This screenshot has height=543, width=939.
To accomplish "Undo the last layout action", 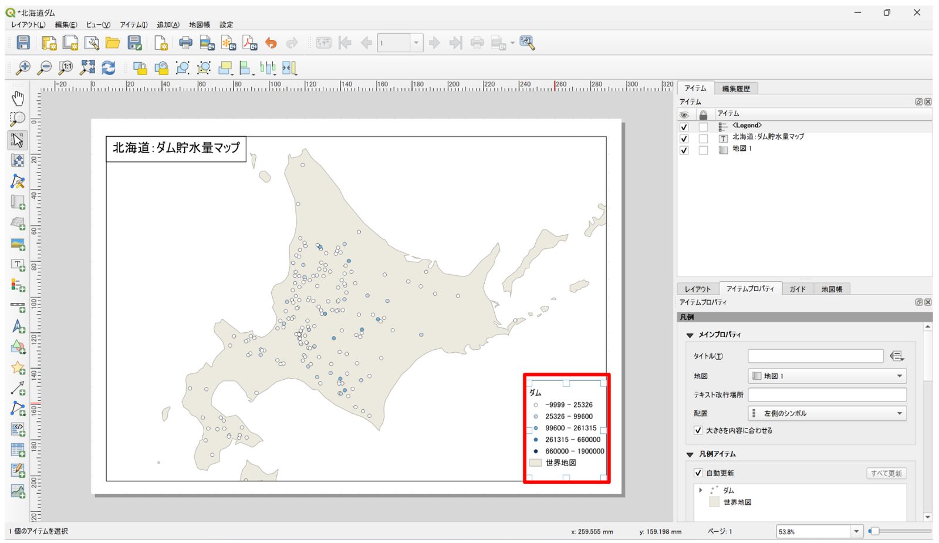I will click(271, 42).
